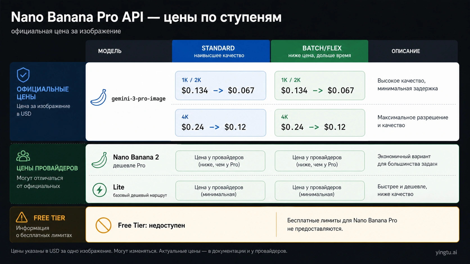470x264 pixels.
Task: Click 'Могут отличаться от официальных' text
Action: 40,182
